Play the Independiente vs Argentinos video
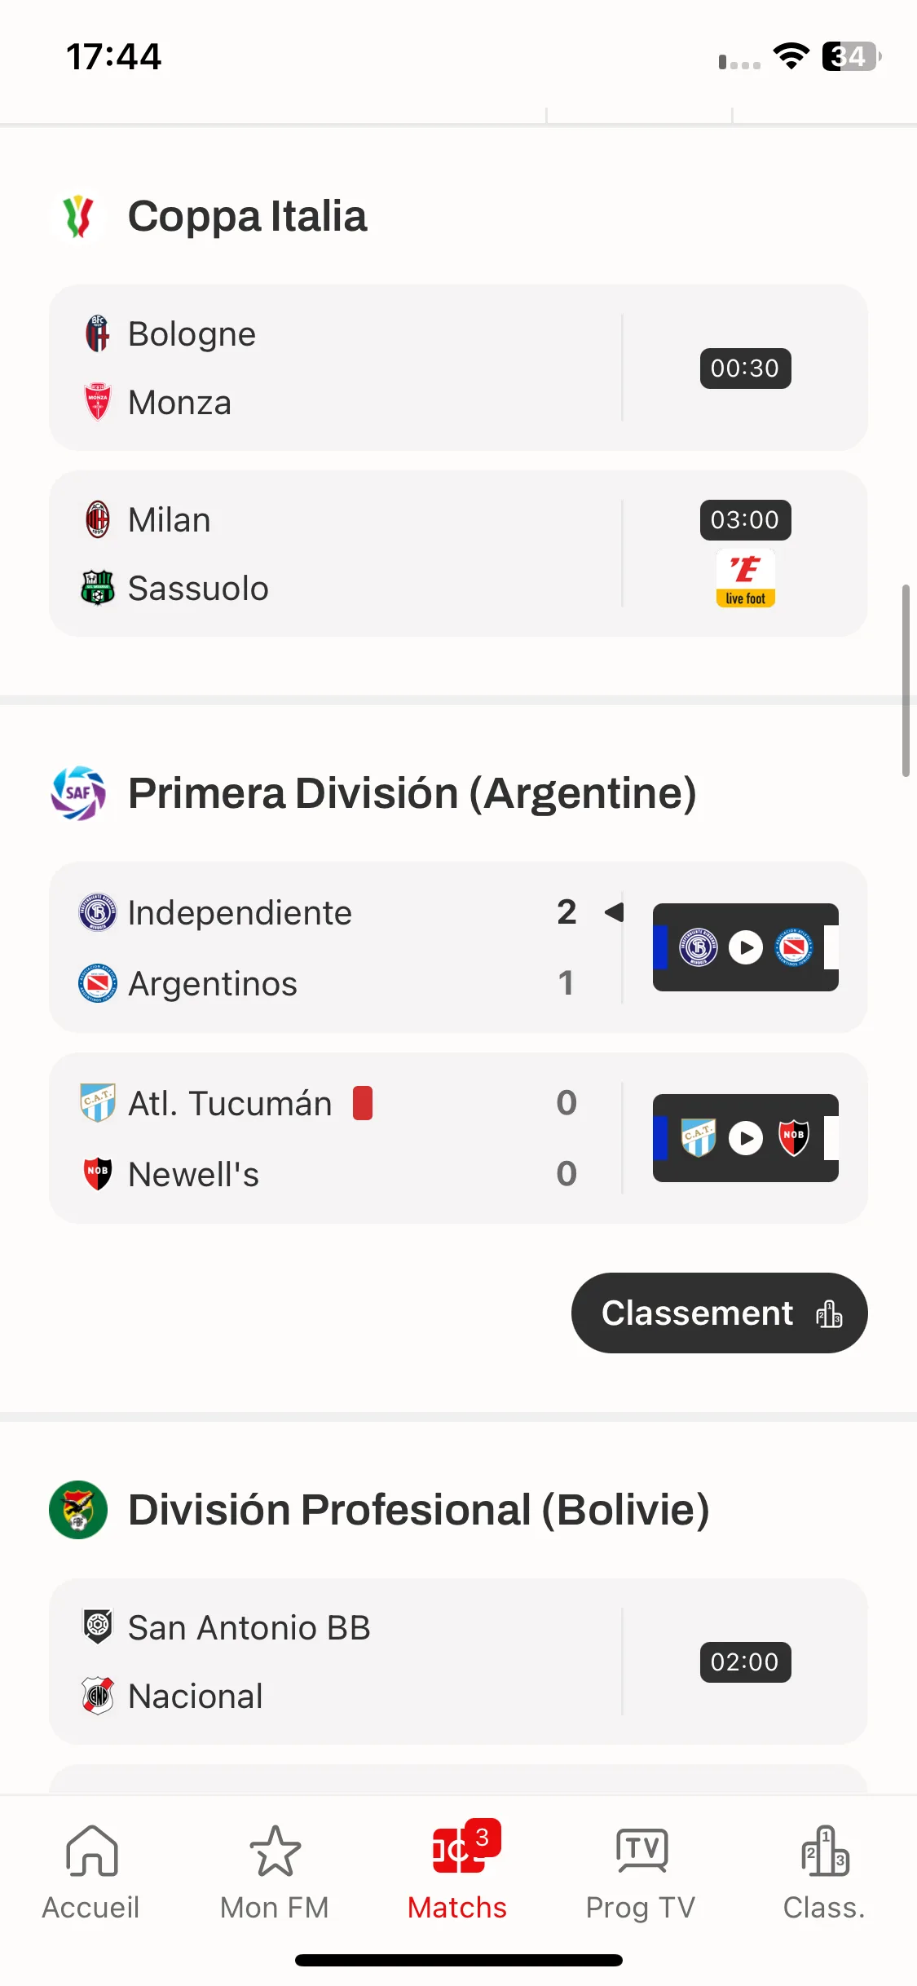Screen dimensions: 917x1986 tap(746, 947)
